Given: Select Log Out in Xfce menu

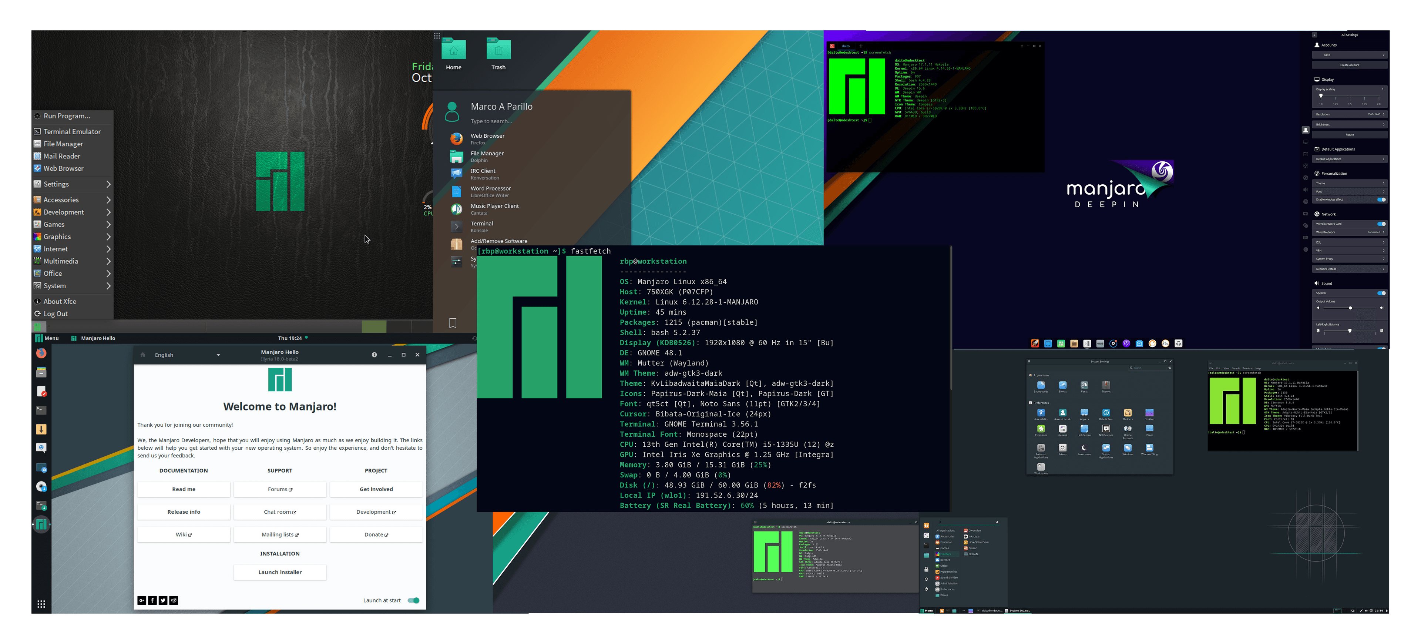Looking at the screenshot, I should pos(72,313).
